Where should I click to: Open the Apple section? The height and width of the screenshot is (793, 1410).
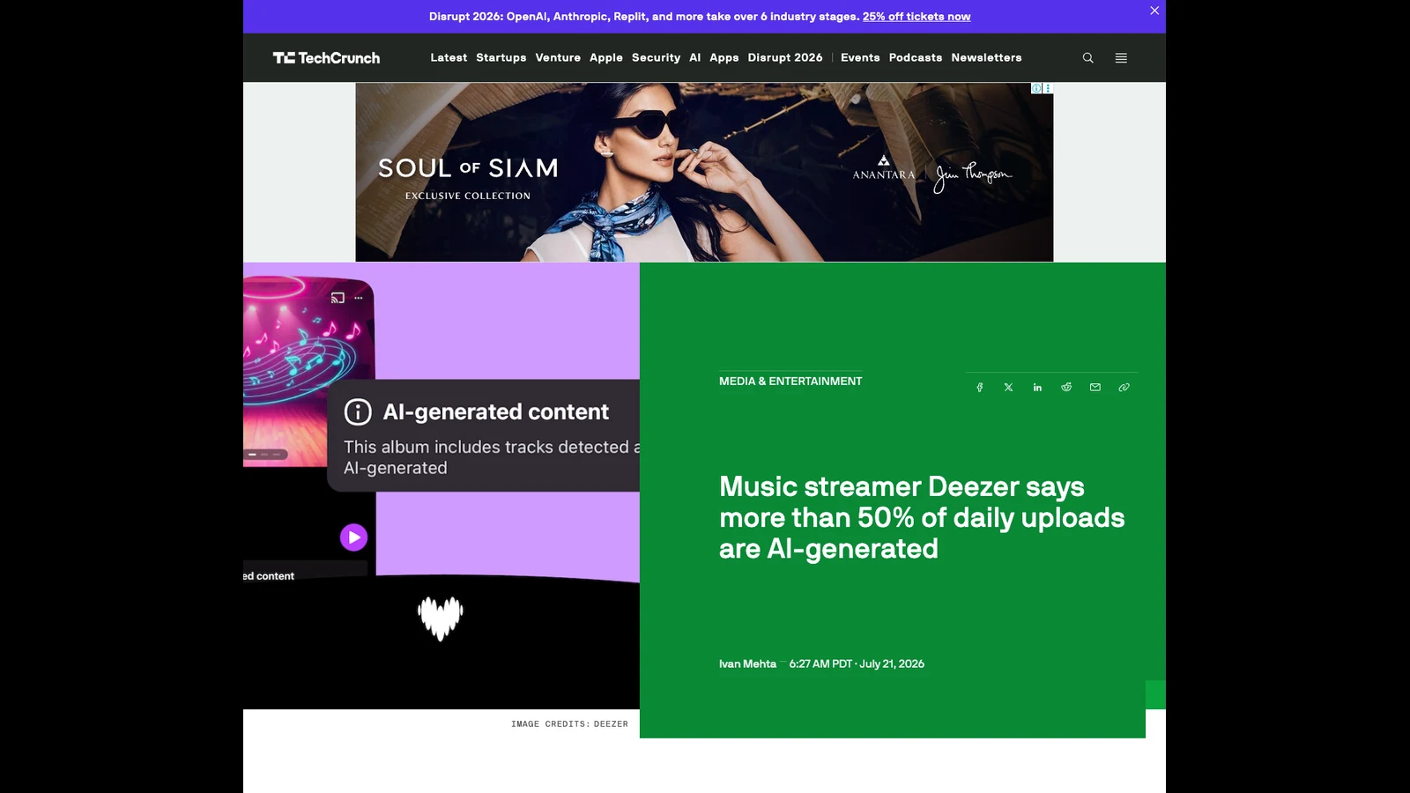(606, 58)
